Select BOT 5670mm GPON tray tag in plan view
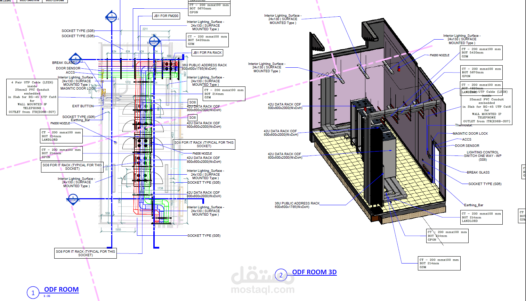 (x=209, y=9)
